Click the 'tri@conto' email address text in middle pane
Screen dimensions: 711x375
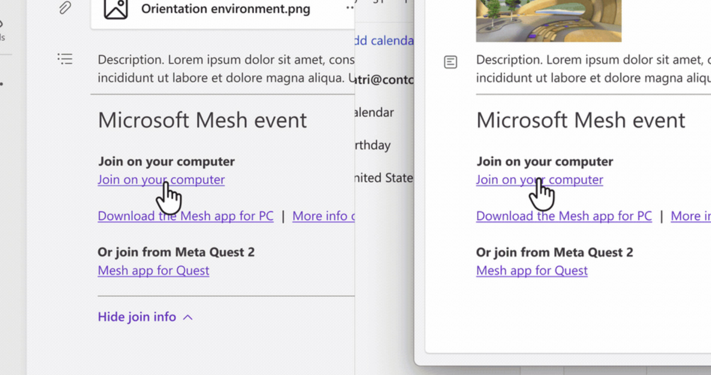(x=384, y=80)
